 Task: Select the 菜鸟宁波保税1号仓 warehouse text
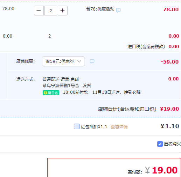[x=61, y=86]
